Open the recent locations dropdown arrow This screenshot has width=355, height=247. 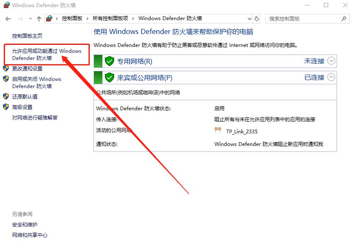(x=30, y=19)
